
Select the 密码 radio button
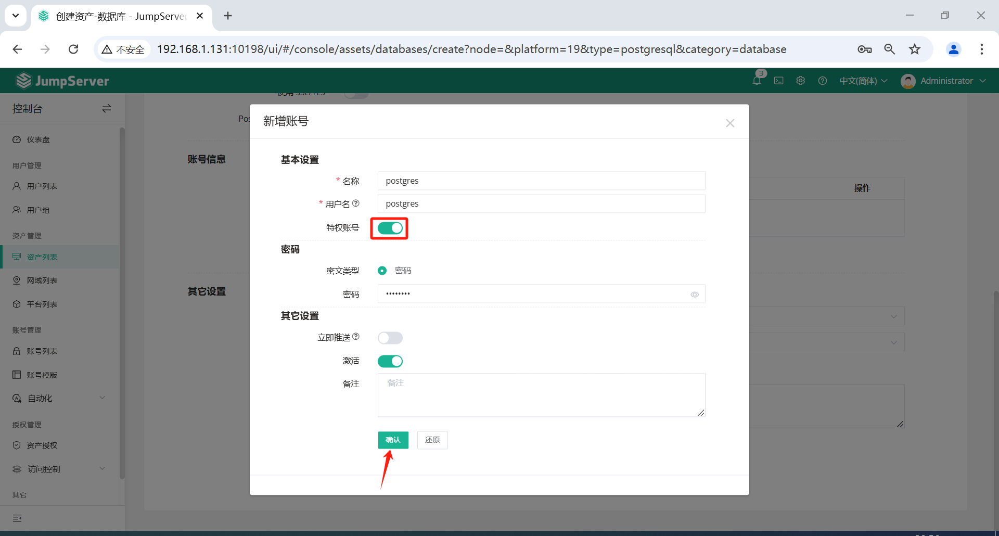pos(382,271)
